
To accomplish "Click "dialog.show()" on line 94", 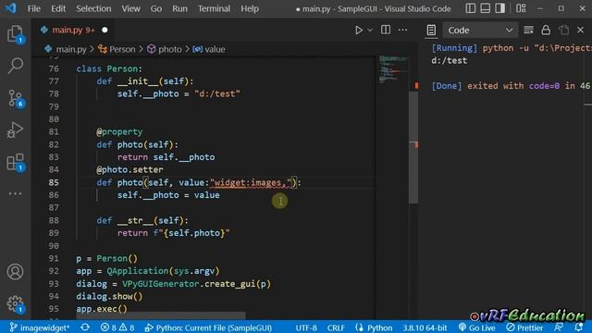I will coord(109,296).
